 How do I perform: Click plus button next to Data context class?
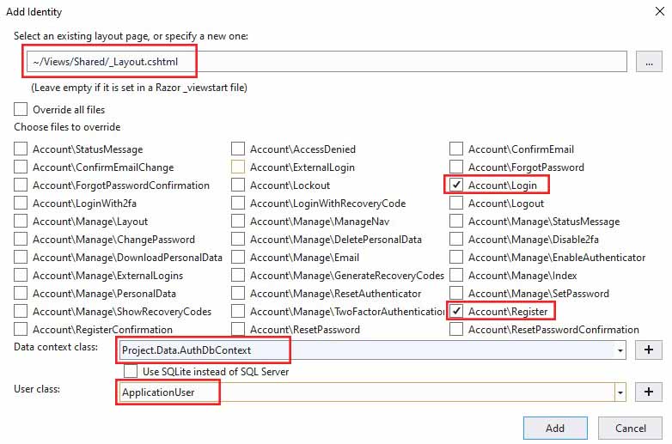[649, 350]
